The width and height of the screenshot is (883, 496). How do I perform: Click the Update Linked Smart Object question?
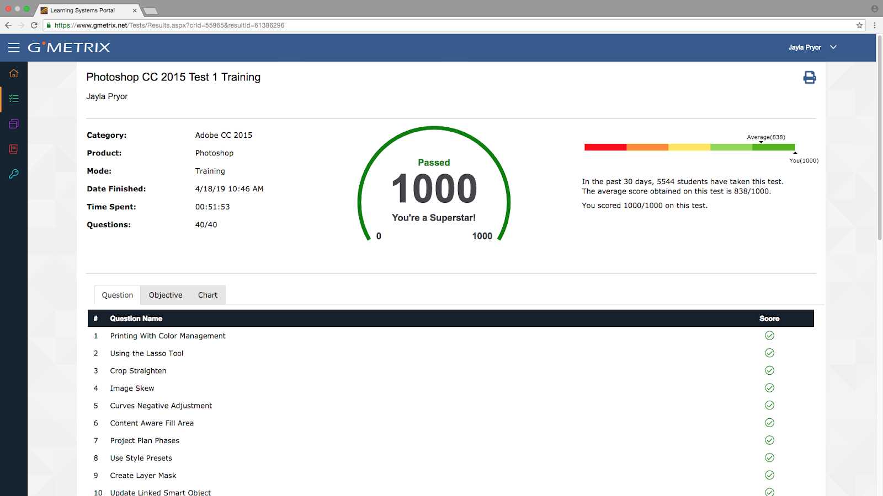click(x=160, y=492)
